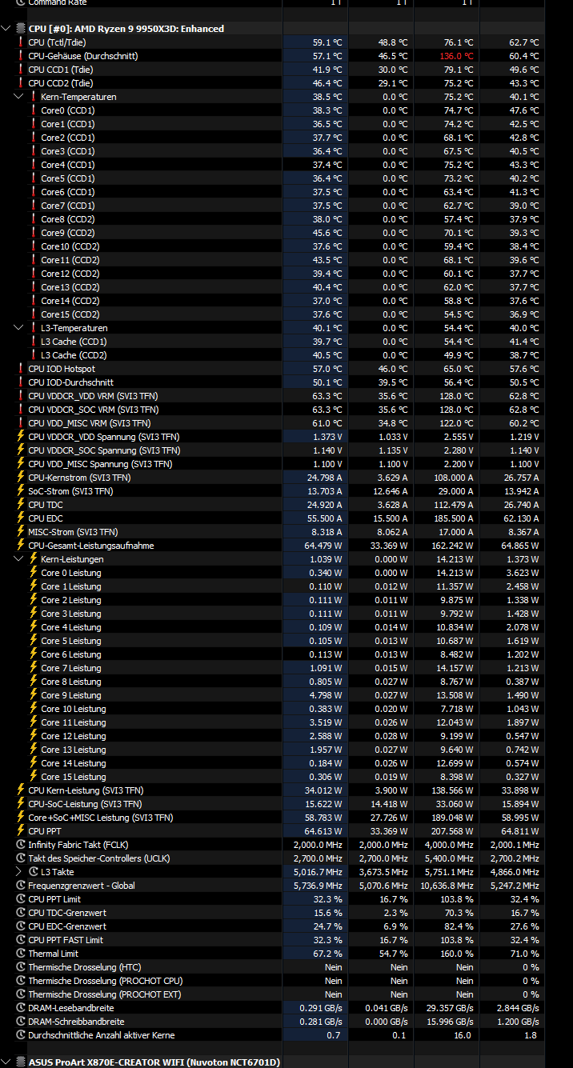
Task: Collapse the ASUS ProArt X870E-CREATOR WIFI section
Action: click(x=6, y=1062)
